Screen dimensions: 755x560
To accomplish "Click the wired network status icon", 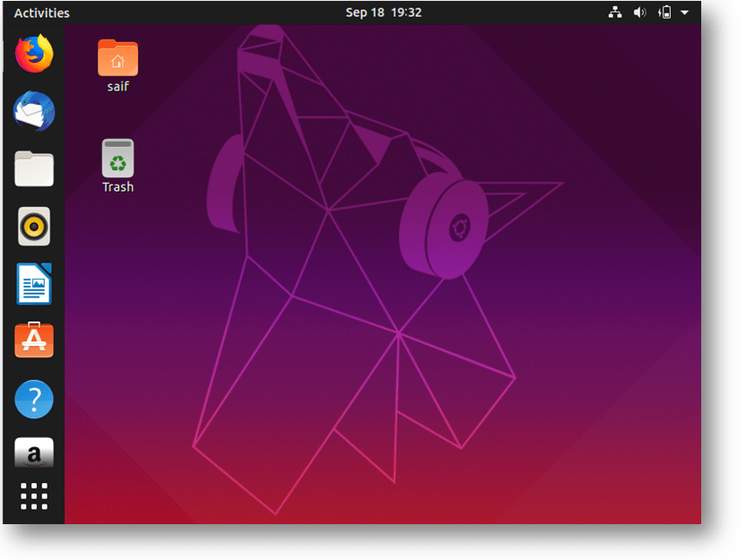I will coord(615,13).
